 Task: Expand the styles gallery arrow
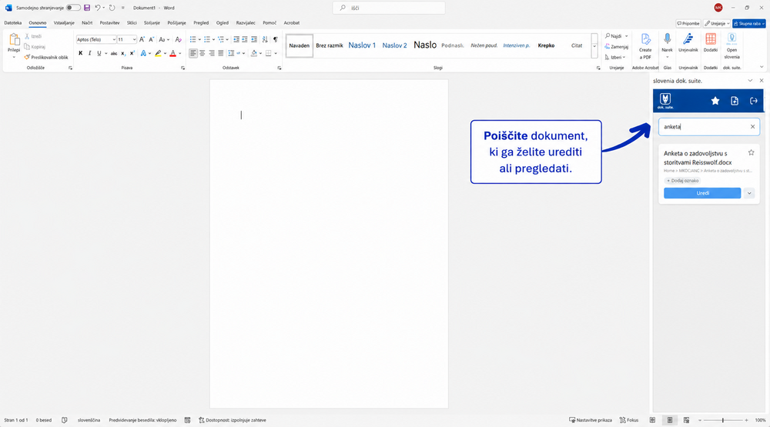tap(594, 46)
